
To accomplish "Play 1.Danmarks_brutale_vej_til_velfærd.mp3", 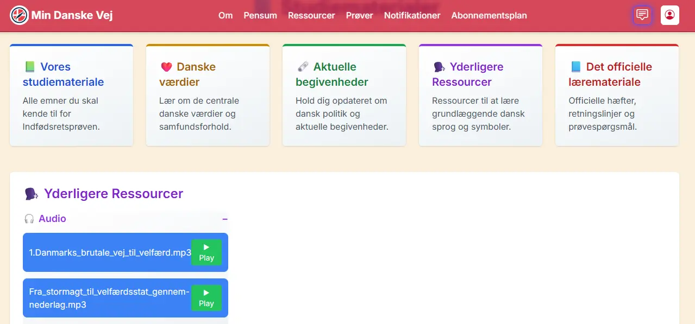I will click(x=206, y=252).
